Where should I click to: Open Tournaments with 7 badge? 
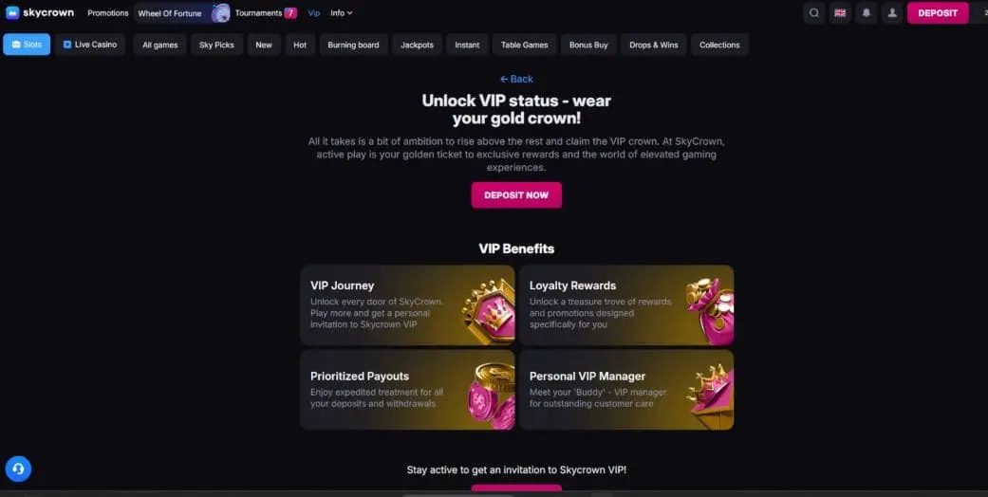pos(266,12)
